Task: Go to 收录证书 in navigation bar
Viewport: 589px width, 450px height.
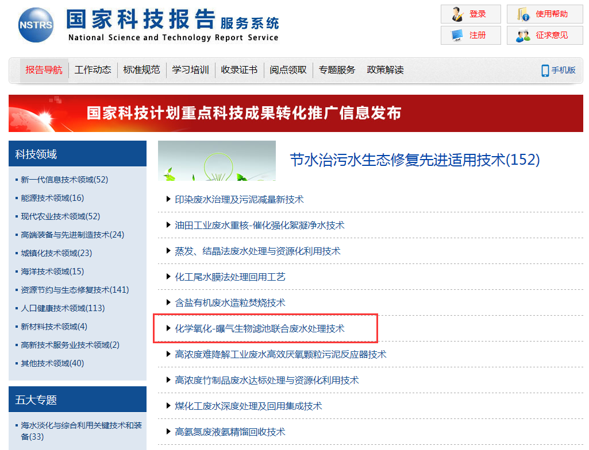Action: coord(239,70)
